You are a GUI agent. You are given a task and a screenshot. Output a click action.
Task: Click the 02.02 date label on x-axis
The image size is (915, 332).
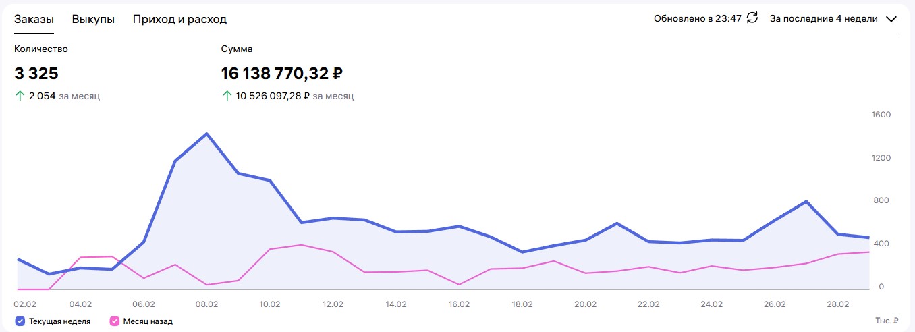25,304
